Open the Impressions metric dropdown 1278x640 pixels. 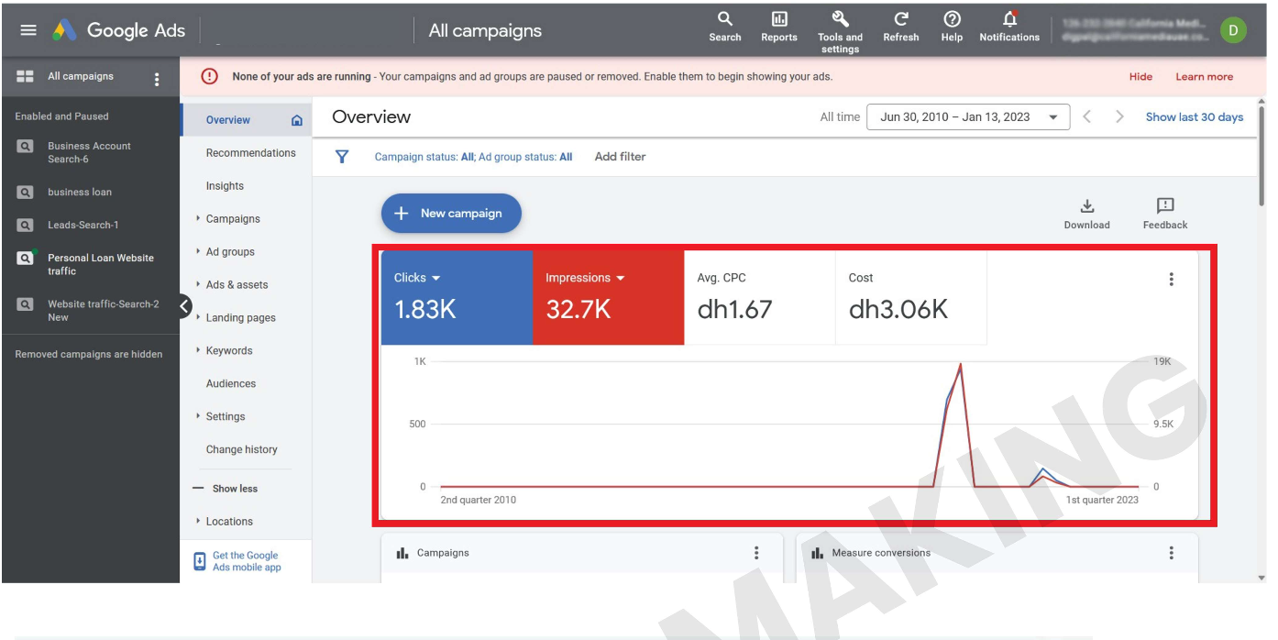[x=586, y=278]
